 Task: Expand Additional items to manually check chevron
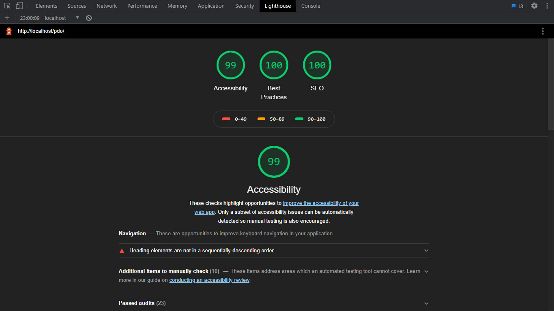click(426, 271)
